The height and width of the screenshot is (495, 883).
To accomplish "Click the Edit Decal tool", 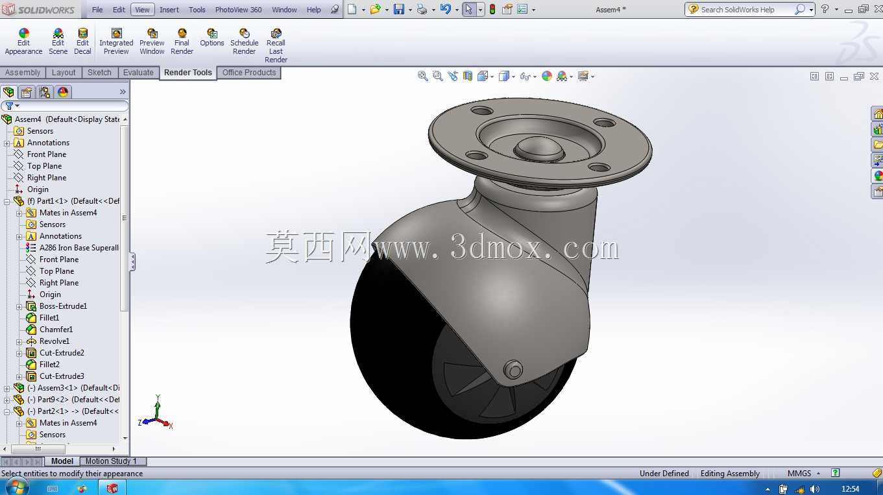I will click(x=82, y=42).
